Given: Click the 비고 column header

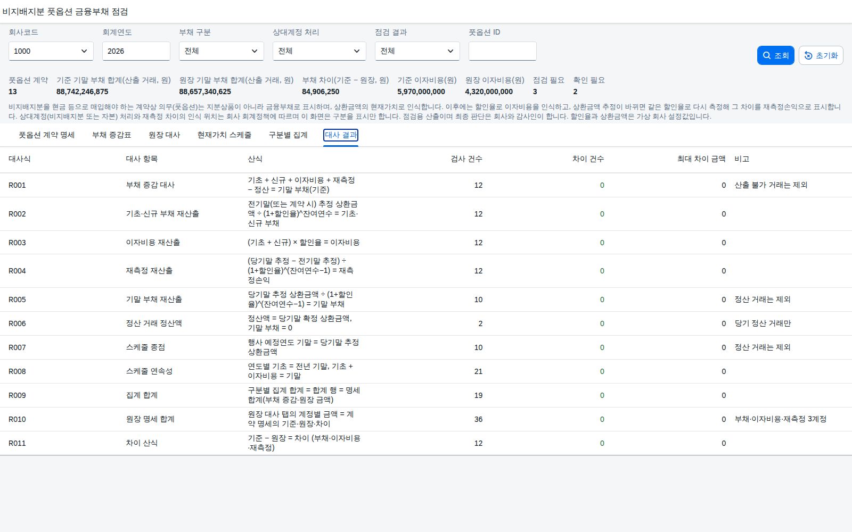Looking at the screenshot, I should click(x=742, y=159).
